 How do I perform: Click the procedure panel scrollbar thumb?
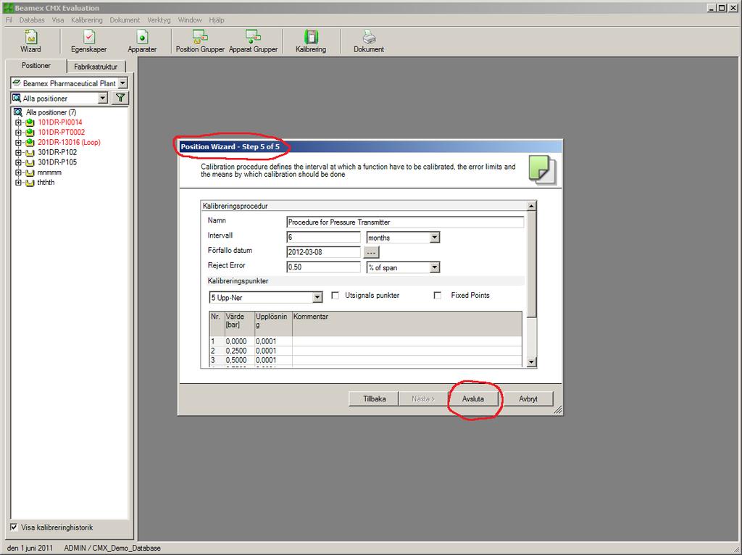pyautogui.click(x=531, y=264)
